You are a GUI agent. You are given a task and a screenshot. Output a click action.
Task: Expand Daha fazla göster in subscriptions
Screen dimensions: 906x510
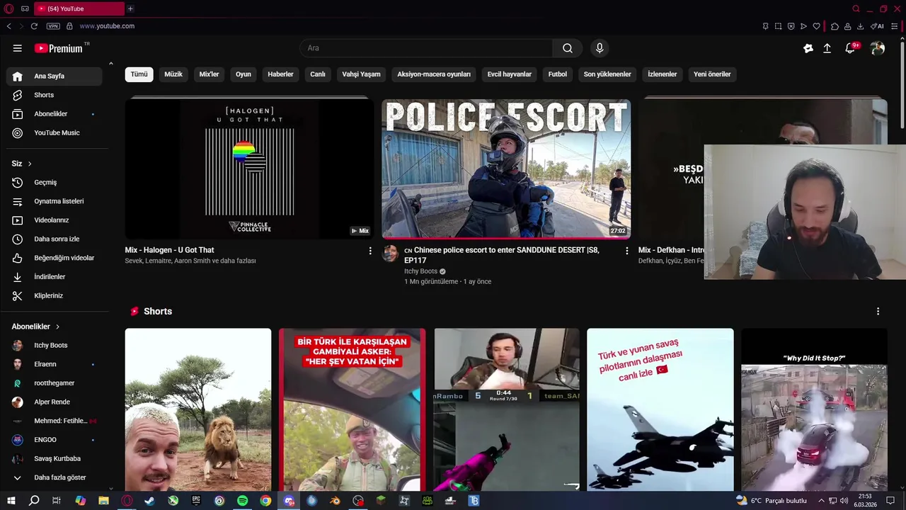click(x=54, y=477)
